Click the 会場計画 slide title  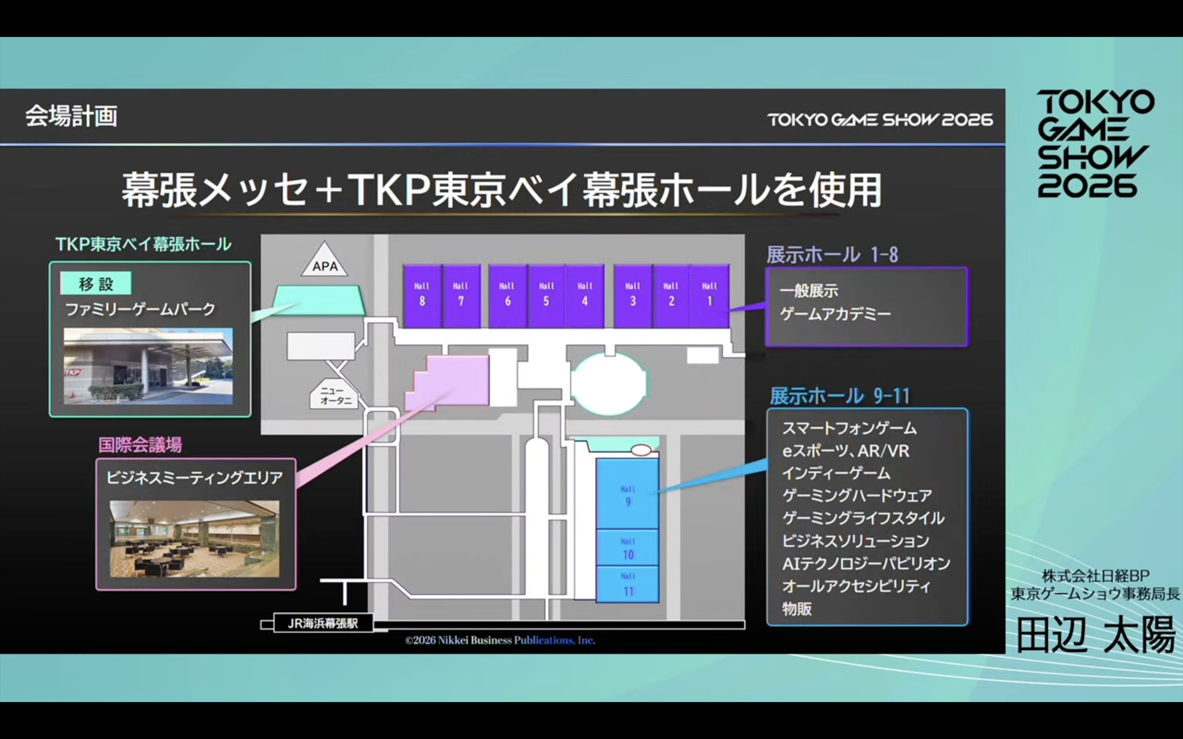click(x=71, y=116)
